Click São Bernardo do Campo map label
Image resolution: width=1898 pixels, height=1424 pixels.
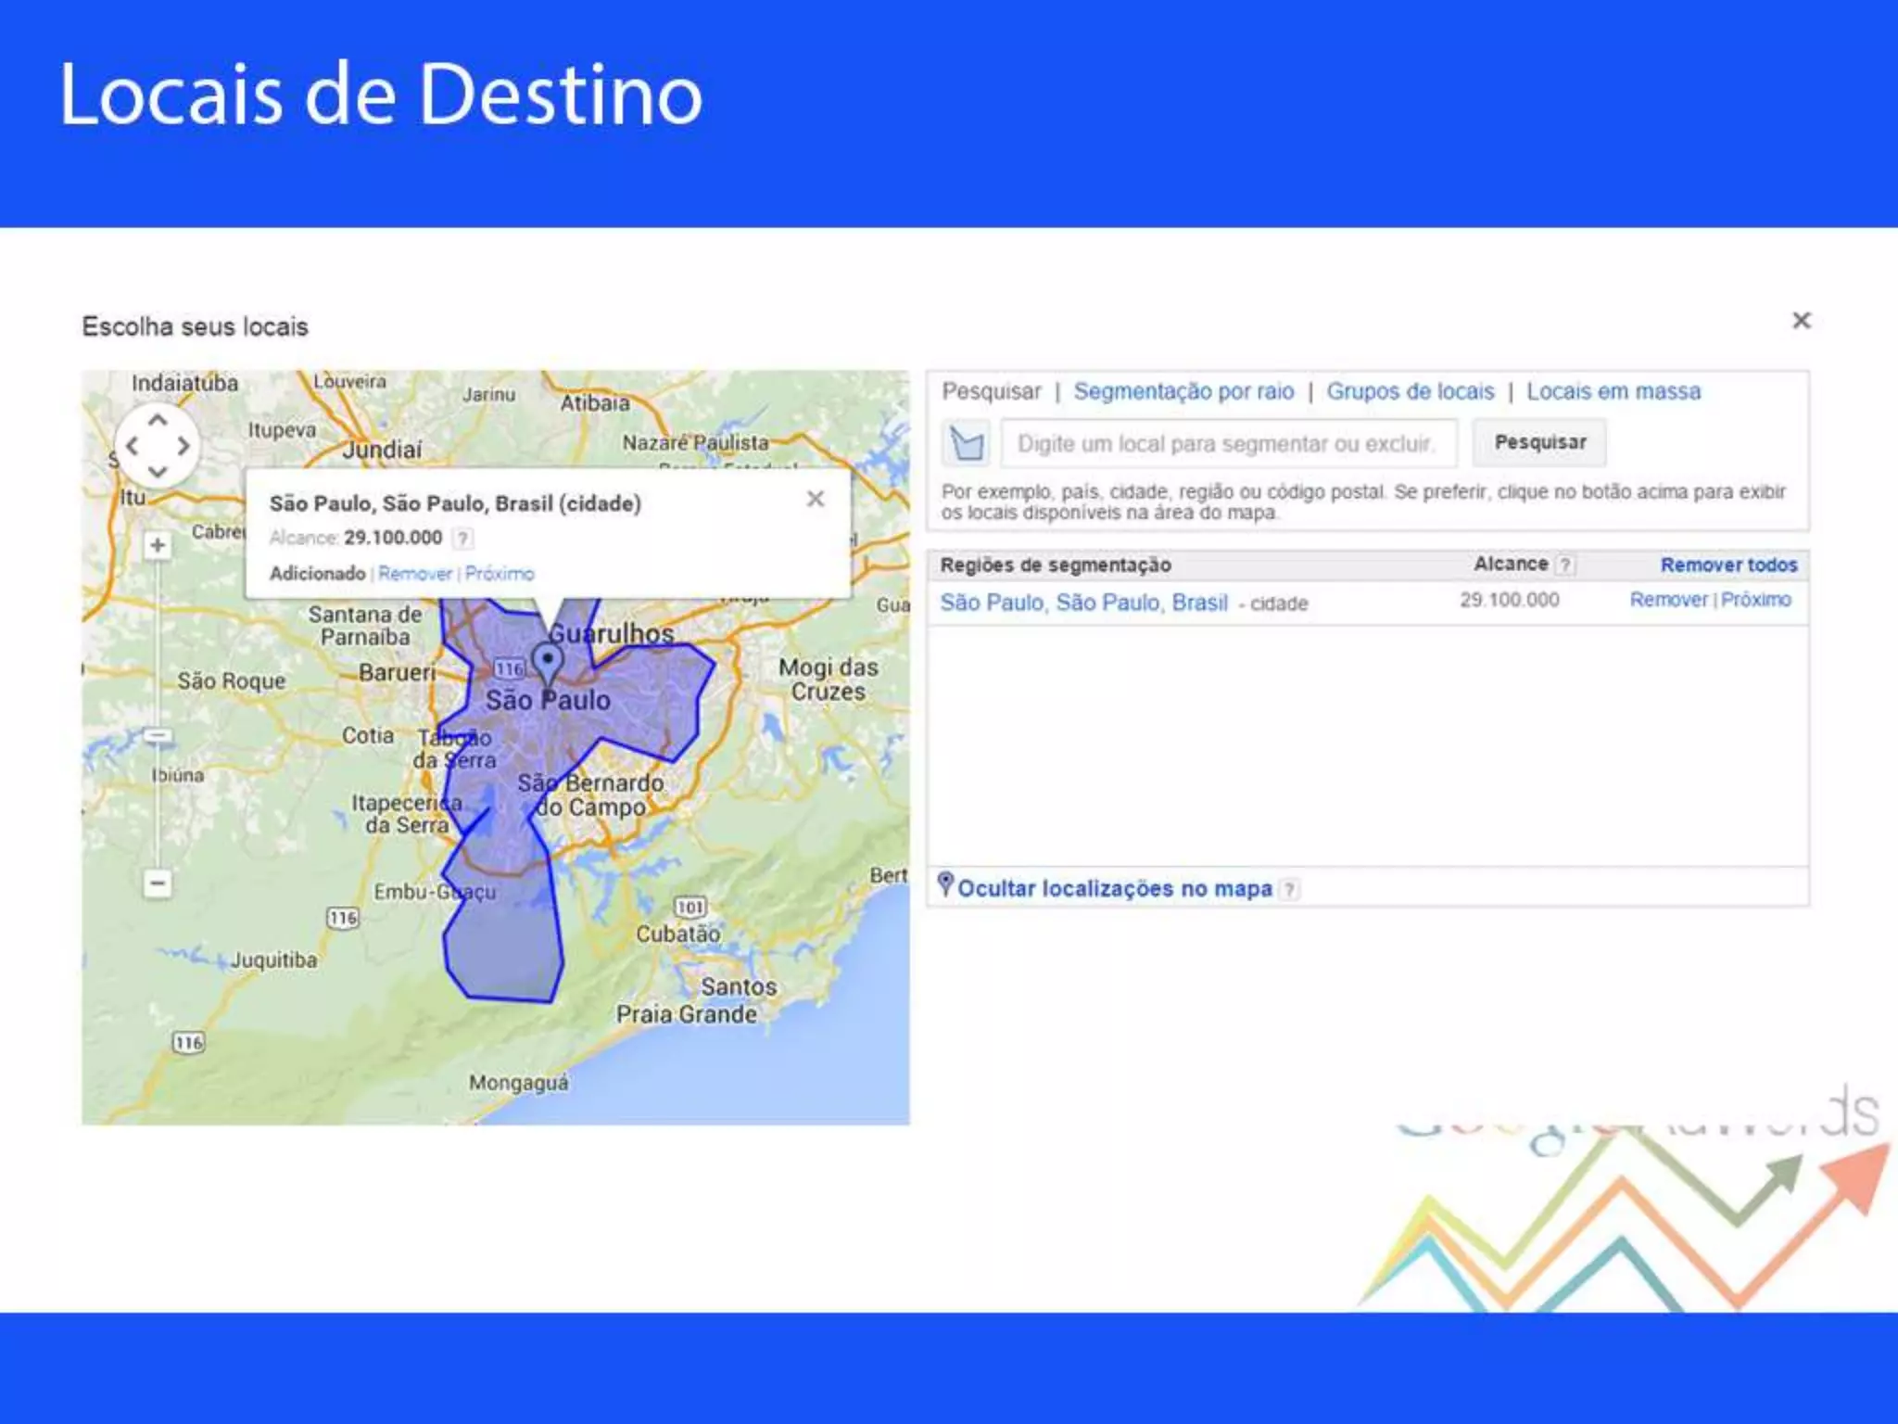point(590,795)
